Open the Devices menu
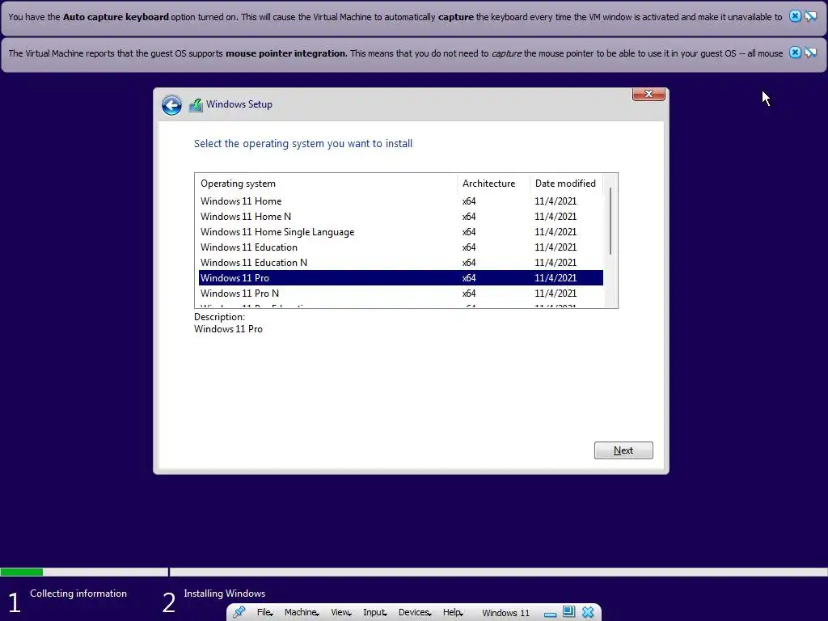Image resolution: width=828 pixels, height=621 pixels. [x=415, y=613]
